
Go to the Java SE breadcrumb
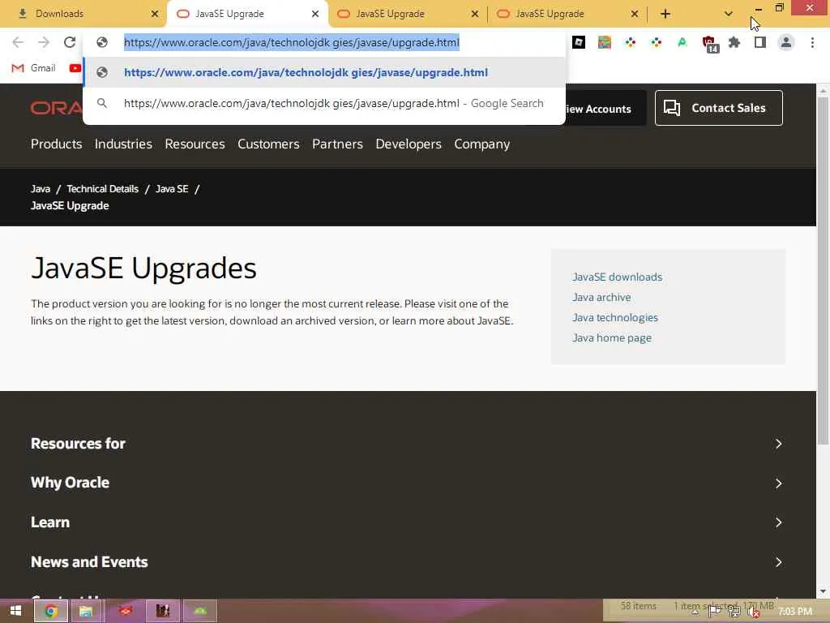[x=172, y=189]
